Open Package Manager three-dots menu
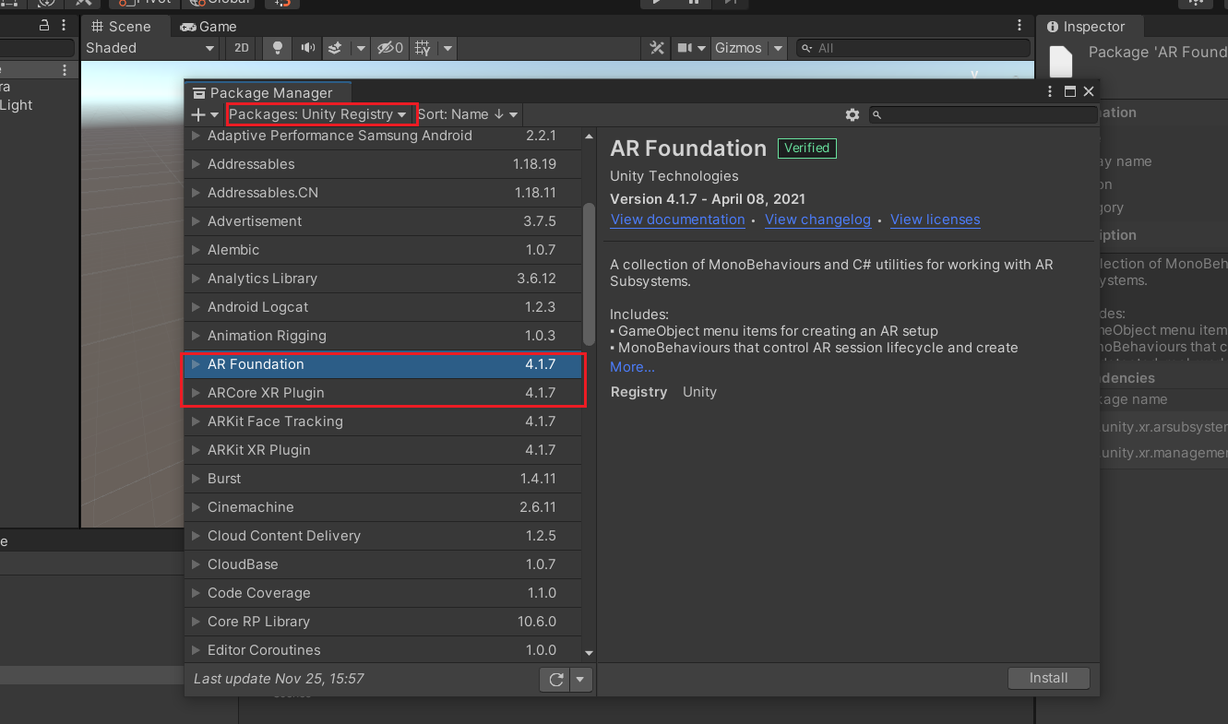1228x724 pixels. 1050,92
